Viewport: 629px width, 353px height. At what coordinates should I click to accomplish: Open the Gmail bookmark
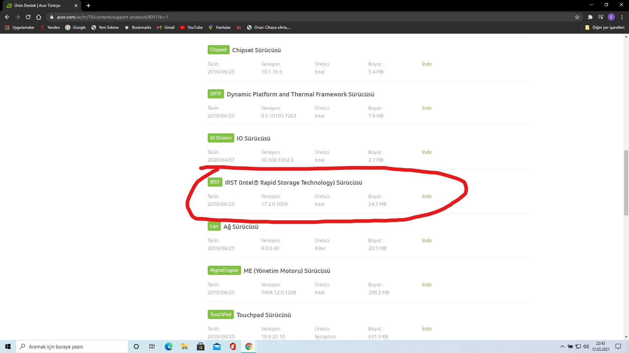pos(165,27)
